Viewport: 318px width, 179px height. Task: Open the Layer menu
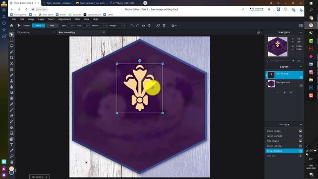41,19
